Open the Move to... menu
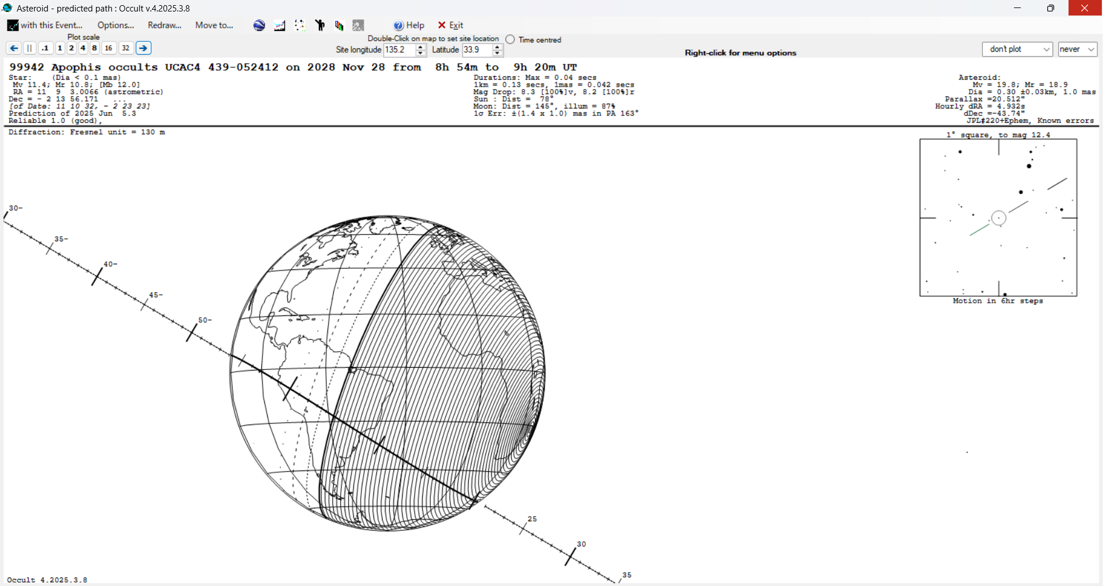Viewport: 1103px width, 586px height. 214,25
